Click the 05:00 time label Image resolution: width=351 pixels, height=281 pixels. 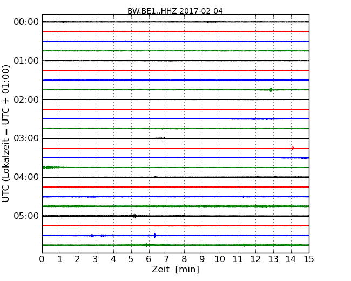[x=26, y=216]
